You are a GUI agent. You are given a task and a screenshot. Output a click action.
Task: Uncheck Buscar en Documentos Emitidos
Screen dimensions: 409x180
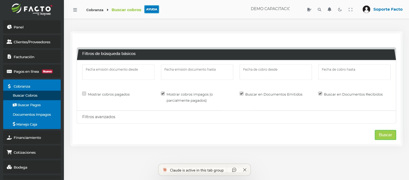coord(242,93)
